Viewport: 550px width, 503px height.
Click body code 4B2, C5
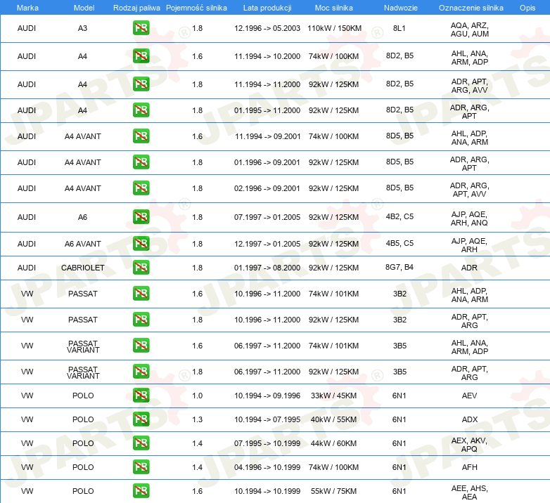click(x=399, y=216)
